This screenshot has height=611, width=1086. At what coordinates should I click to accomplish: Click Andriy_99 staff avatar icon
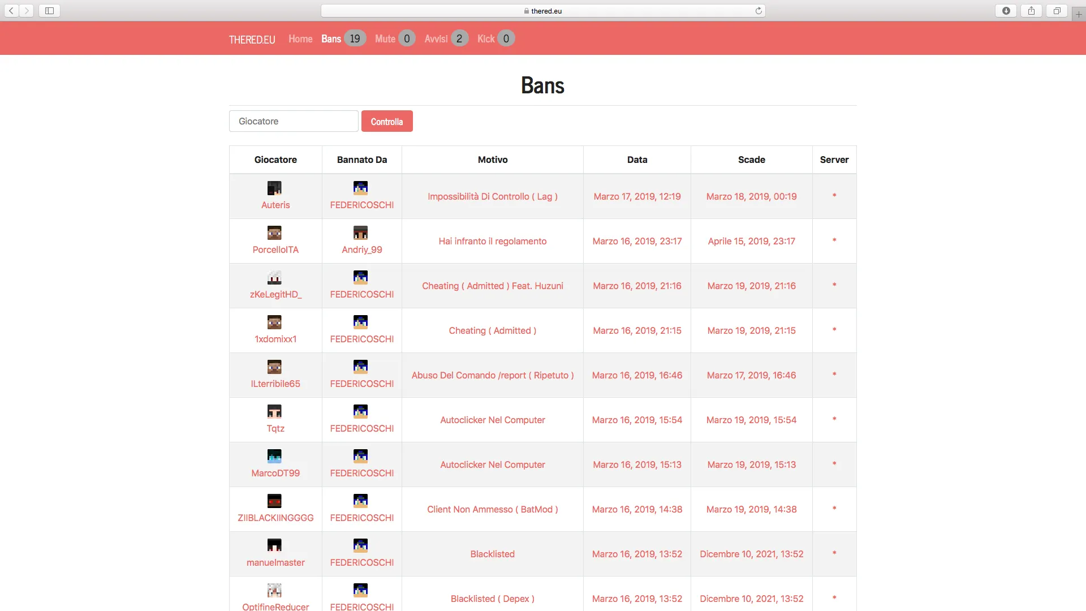pos(360,233)
